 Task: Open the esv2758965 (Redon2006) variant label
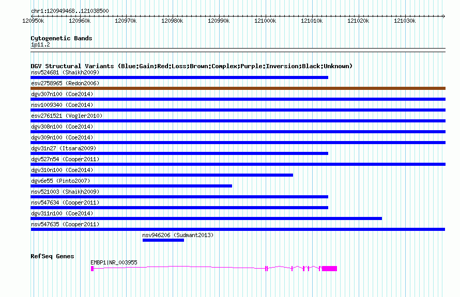pyautogui.click(x=65, y=83)
